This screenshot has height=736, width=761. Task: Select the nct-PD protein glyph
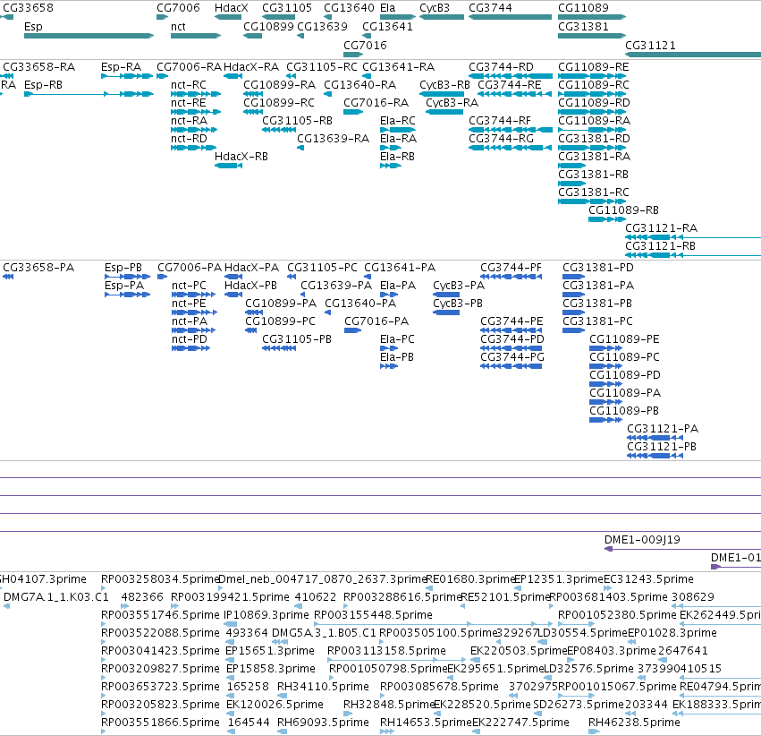click(190, 348)
